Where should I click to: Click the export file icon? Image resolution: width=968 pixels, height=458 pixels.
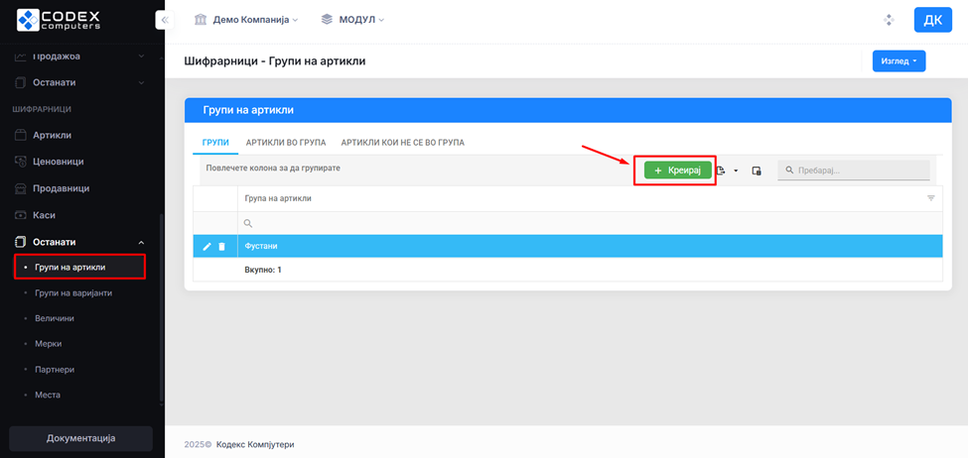click(722, 171)
